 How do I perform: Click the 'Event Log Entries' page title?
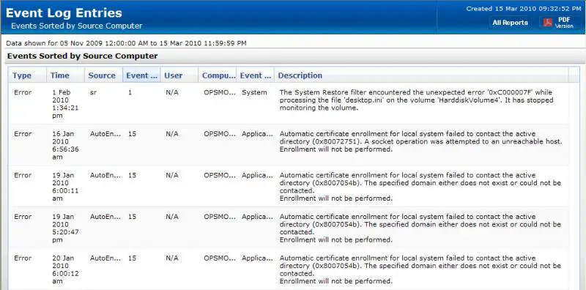pos(64,13)
